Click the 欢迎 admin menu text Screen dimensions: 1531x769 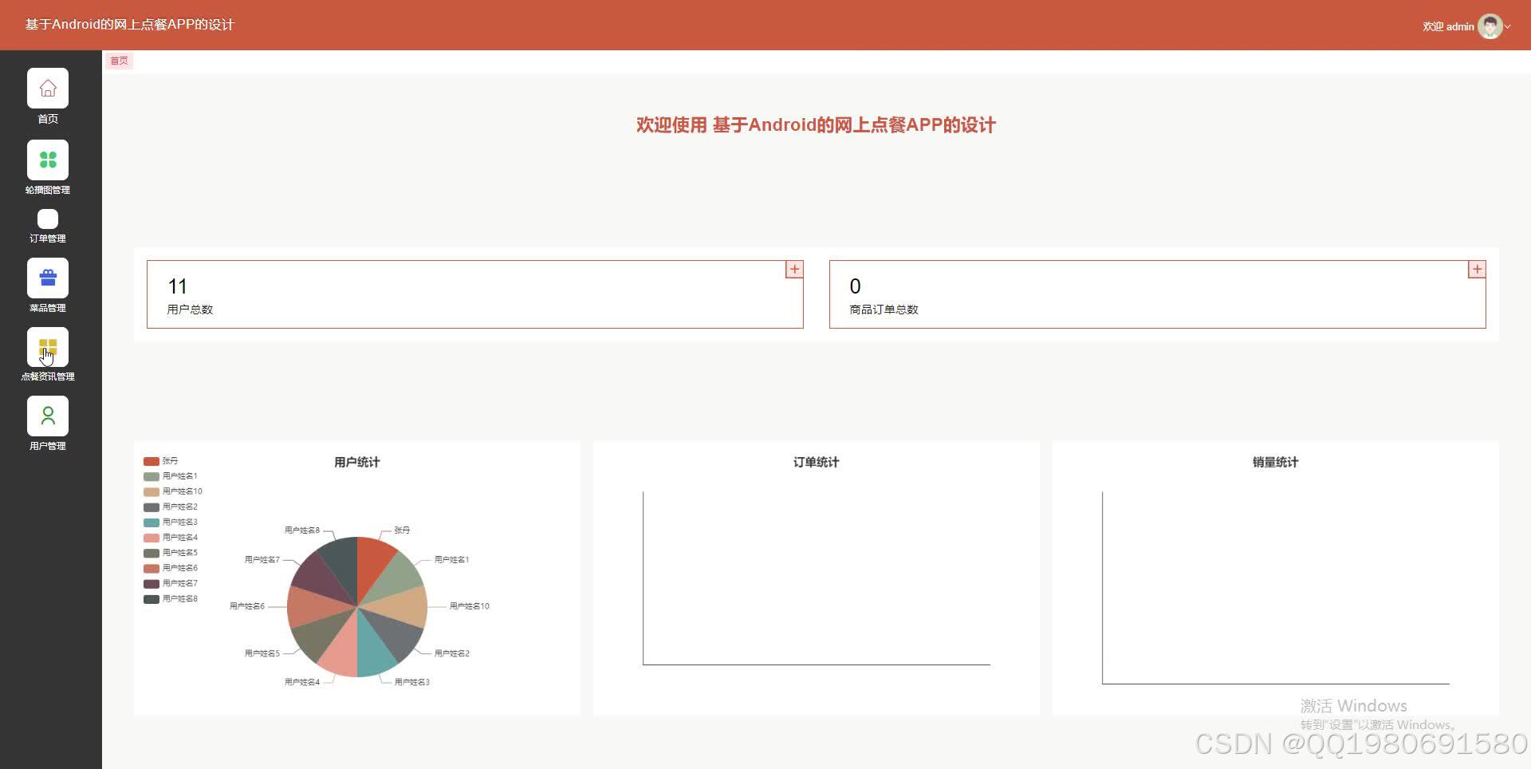1447,26
